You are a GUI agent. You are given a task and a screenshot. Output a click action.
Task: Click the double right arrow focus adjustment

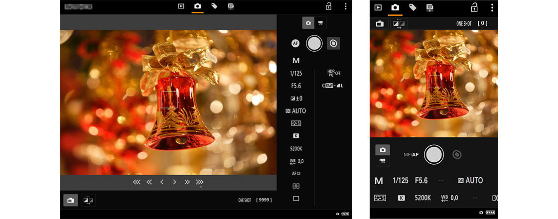point(187,182)
